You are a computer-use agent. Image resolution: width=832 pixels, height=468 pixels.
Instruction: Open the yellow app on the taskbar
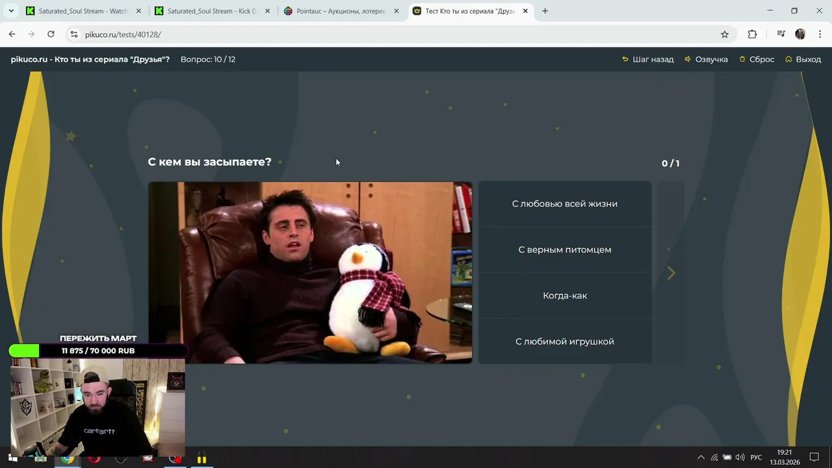tap(202, 458)
